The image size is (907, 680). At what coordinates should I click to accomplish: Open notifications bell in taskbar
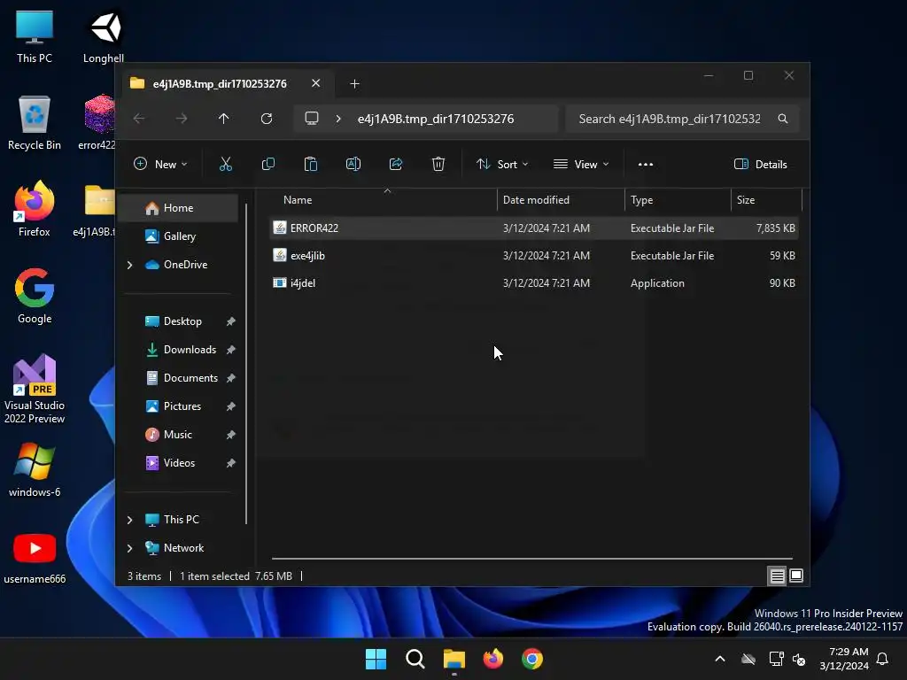tap(883, 659)
